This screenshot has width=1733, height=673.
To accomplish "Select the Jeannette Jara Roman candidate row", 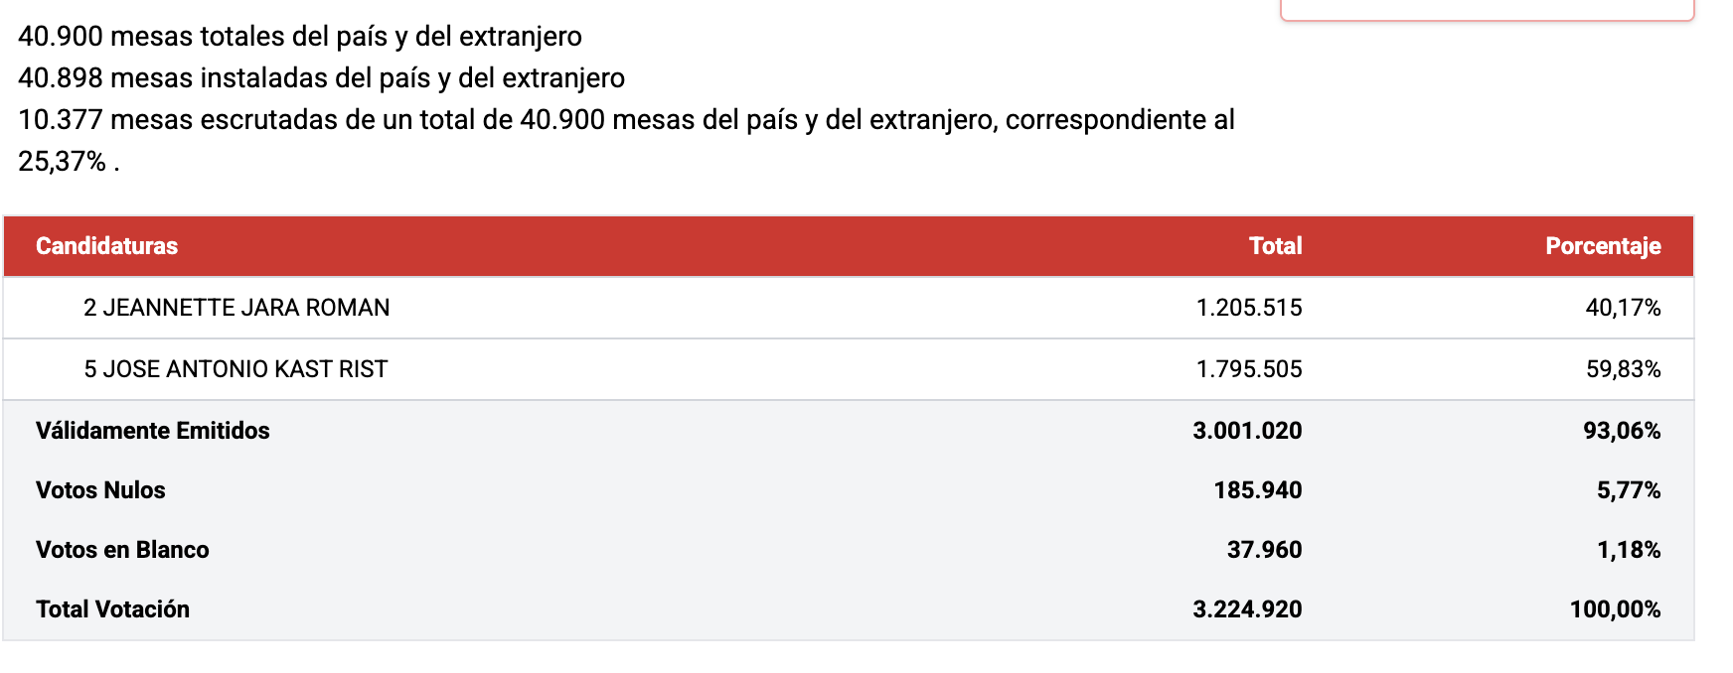I will [x=236, y=308].
